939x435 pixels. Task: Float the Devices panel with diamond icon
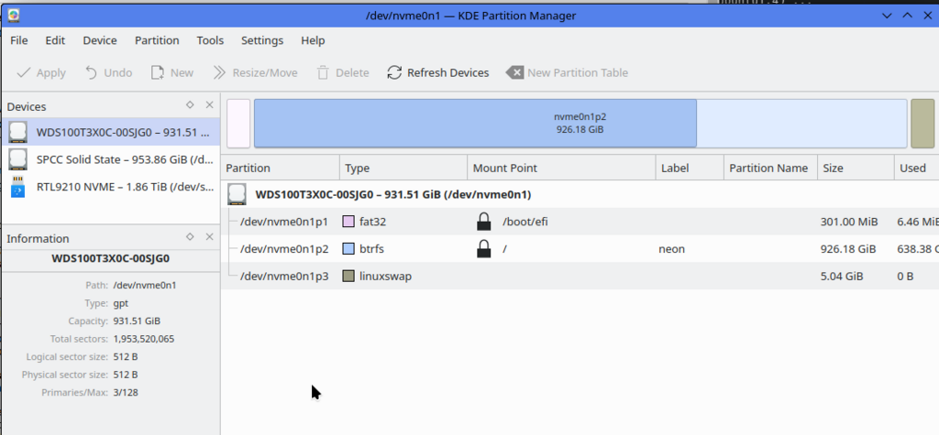190,104
